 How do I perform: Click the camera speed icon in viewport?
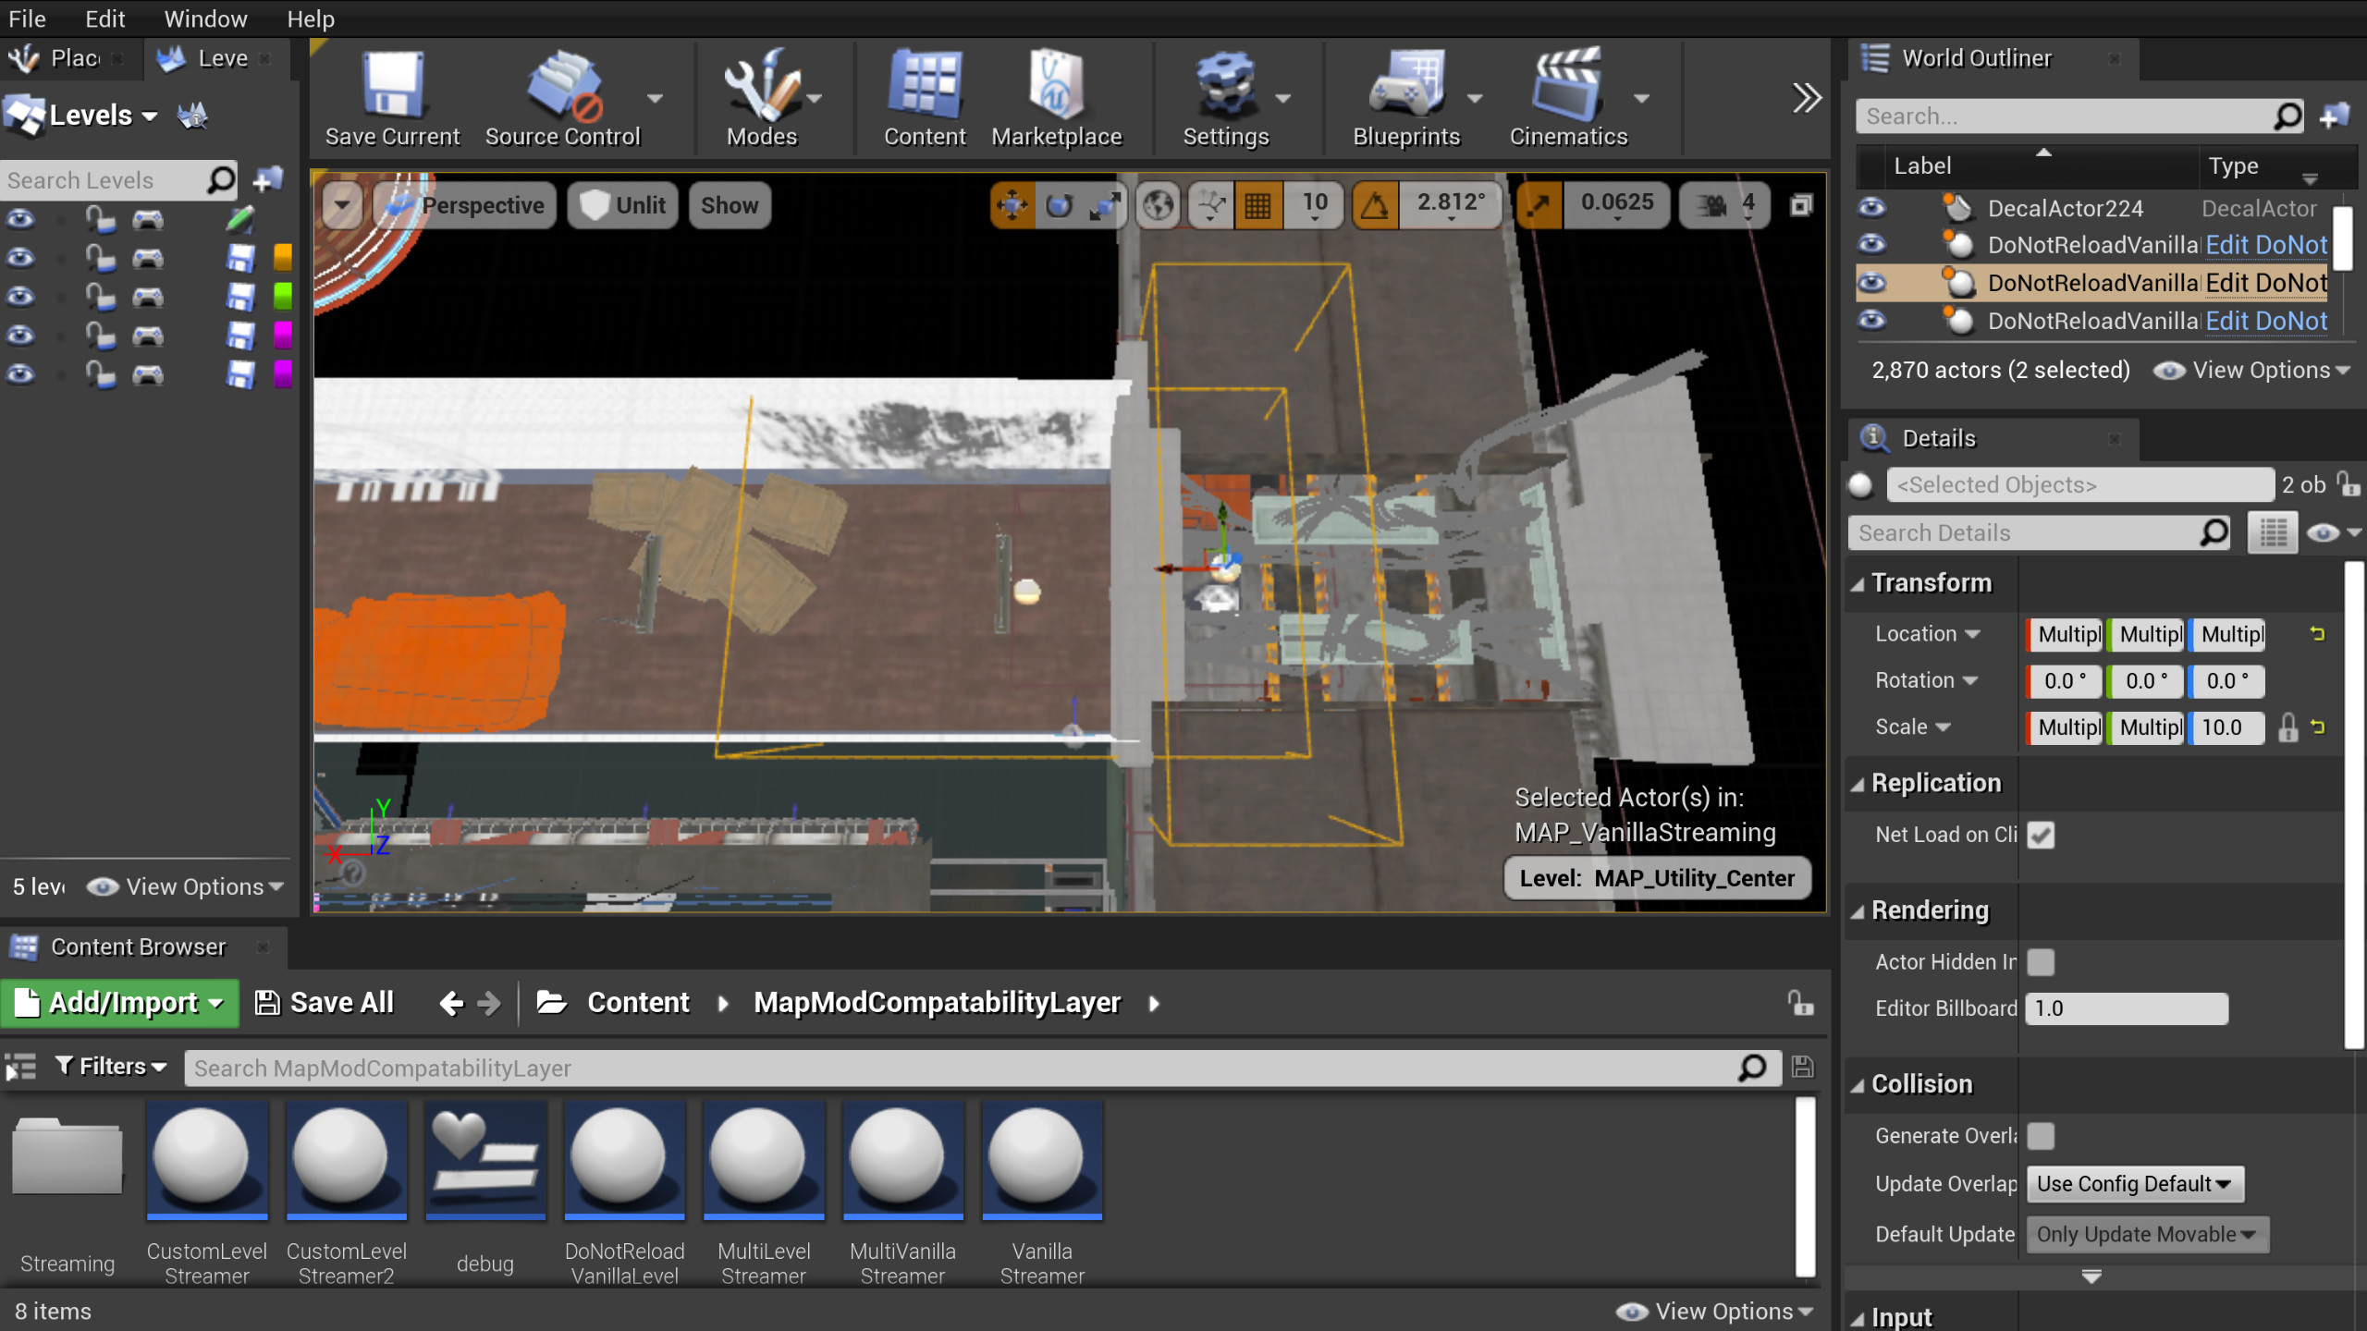[x=1706, y=204]
